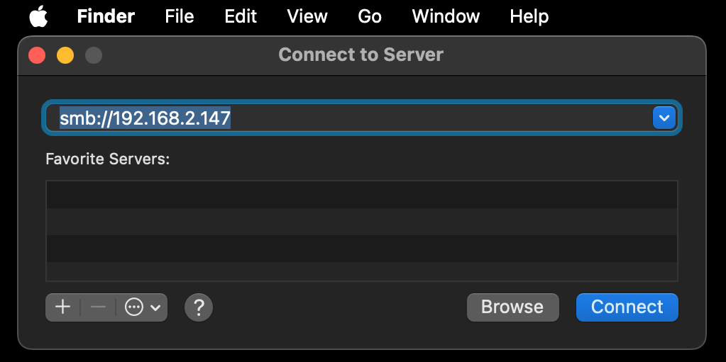Open the help question mark button
726x362 pixels.
[199, 307]
